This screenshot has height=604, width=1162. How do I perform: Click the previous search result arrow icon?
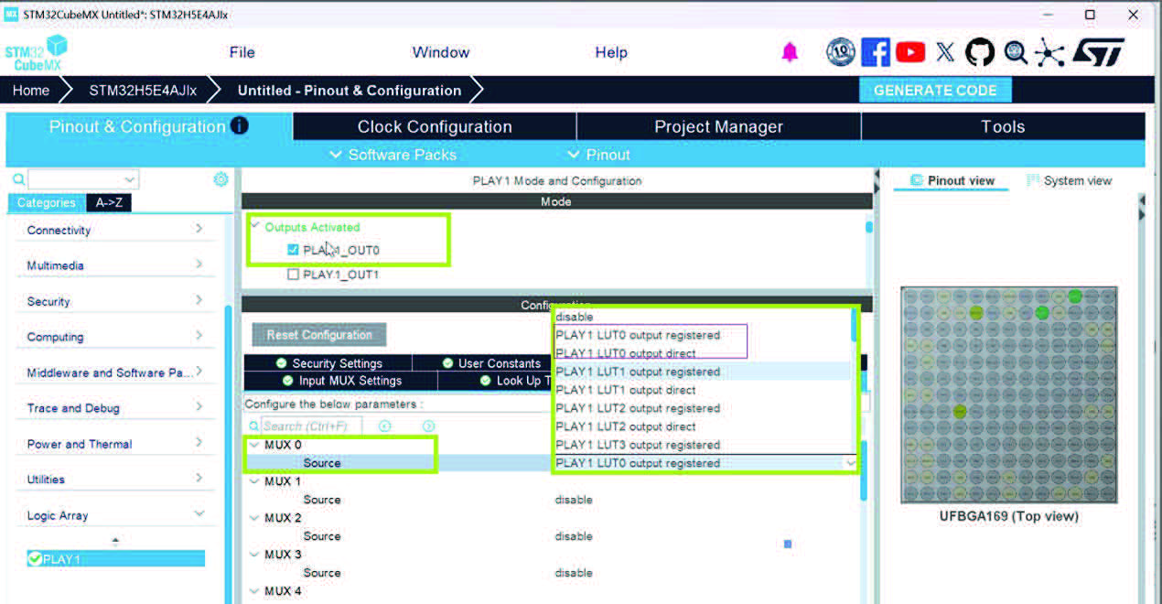pos(385,426)
